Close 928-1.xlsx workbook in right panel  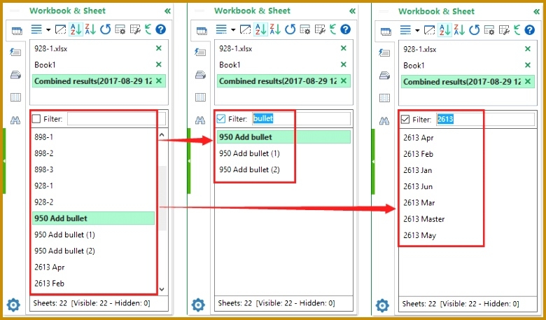click(527, 48)
